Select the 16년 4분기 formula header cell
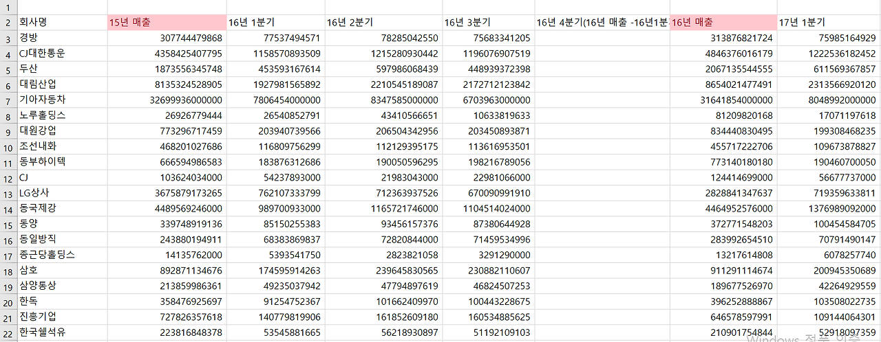Viewport: 881px width, 342px height. 602,23
